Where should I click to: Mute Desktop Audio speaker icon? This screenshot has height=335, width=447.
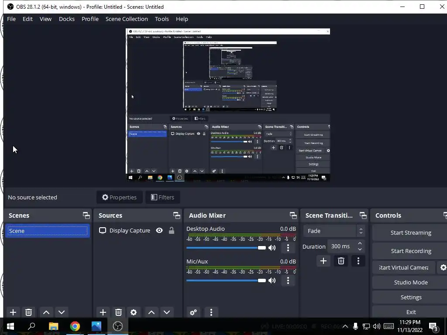272,248
